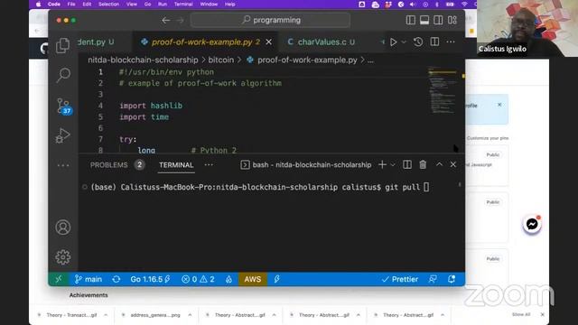Open the Manage gear icon
Screen dimensions: 578x325
coord(63,256)
